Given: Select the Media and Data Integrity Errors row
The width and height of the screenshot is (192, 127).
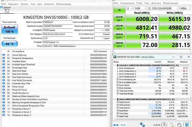Looking at the screenshot, I should [x=55, y=96].
